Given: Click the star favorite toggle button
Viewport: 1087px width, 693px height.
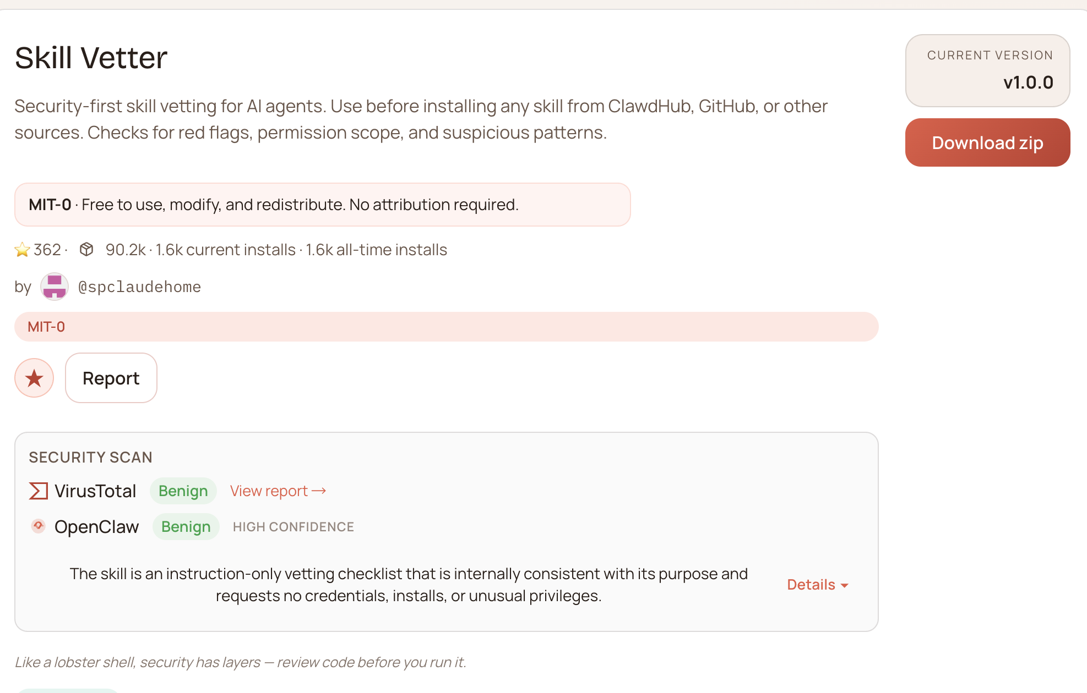Looking at the screenshot, I should [34, 378].
